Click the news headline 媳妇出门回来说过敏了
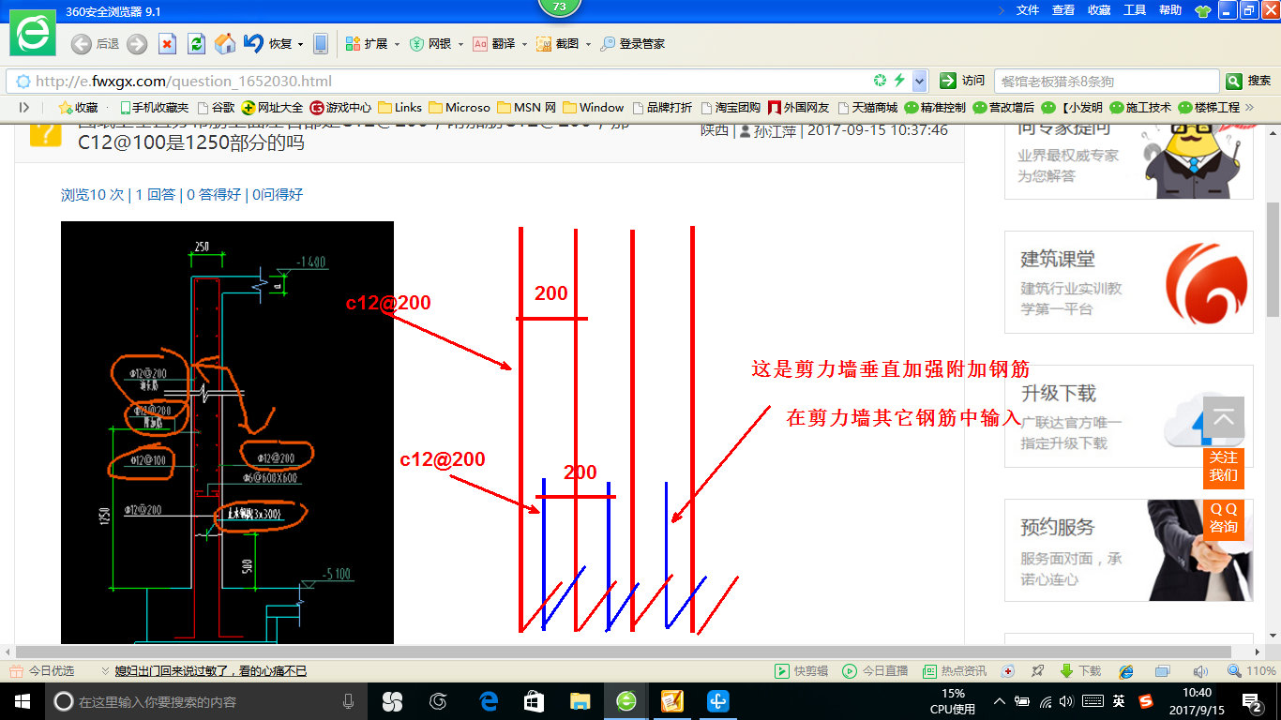Viewport: 1281px width, 720px height. [x=211, y=671]
